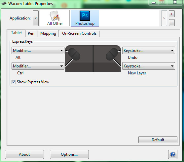The width and height of the screenshot is (184, 162).
Task: Click the blue help question mark icon
Action: tap(173, 154)
